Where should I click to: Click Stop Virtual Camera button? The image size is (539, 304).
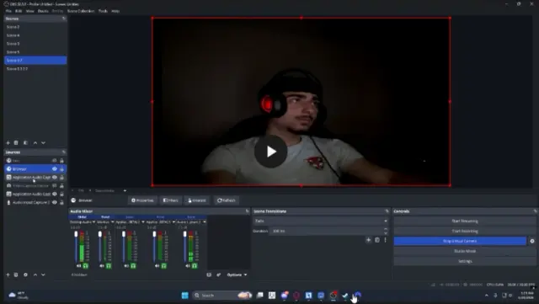(460, 241)
